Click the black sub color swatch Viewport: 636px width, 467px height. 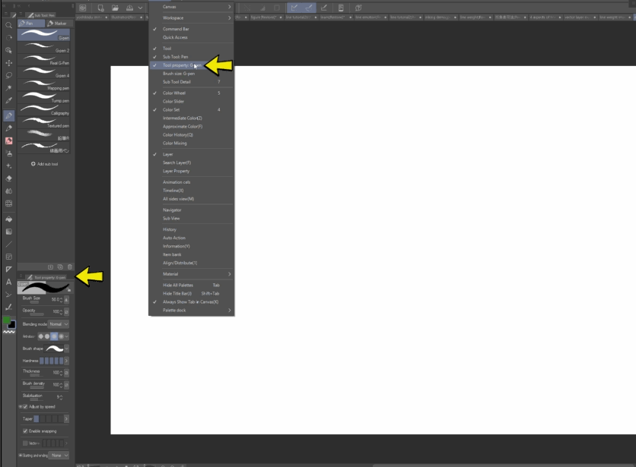12,325
